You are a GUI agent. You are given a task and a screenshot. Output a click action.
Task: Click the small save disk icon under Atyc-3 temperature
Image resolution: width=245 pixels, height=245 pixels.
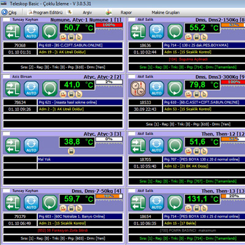tap(71, 151)
